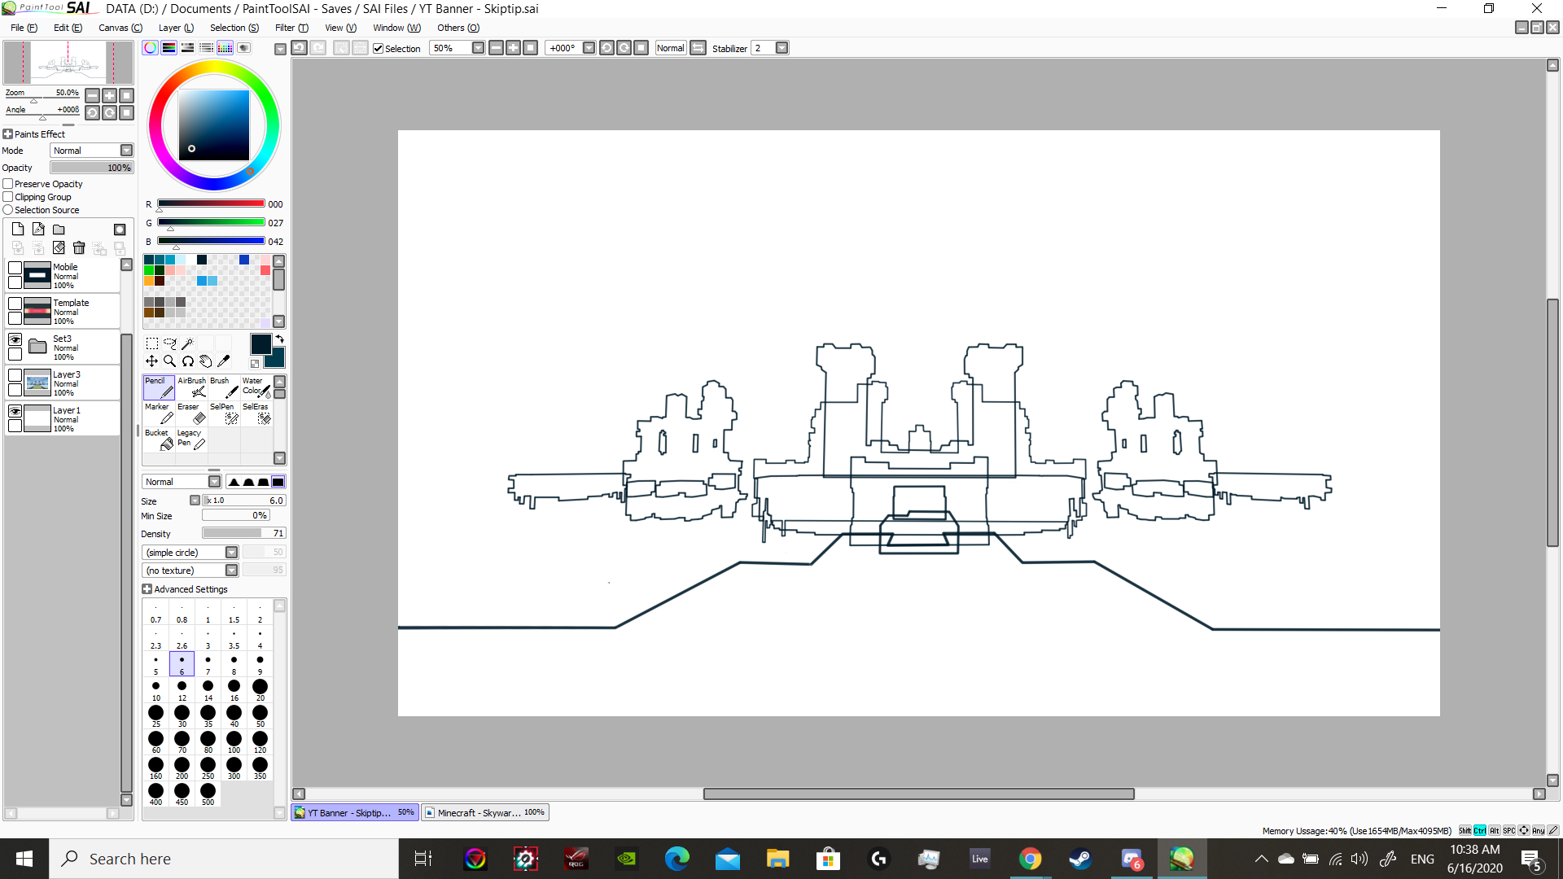Select the Eraser tool
Viewport: 1563px width, 879px height.
(191, 413)
